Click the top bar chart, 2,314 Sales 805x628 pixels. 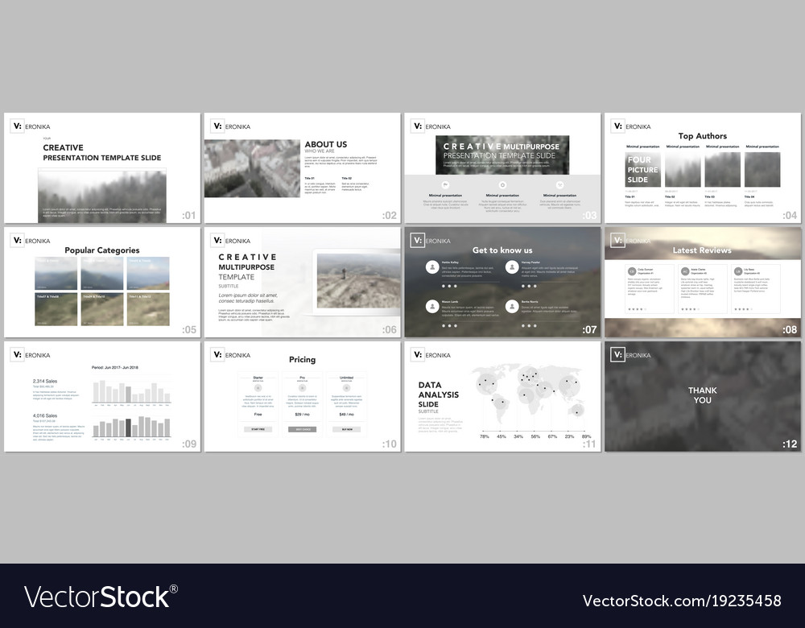point(131,392)
